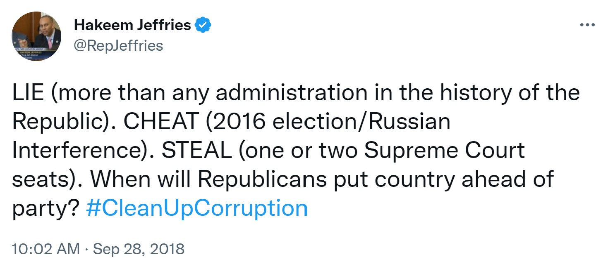The image size is (608, 269).
Task: Click the Hakeem Jeffries display name
Action: (132, 26)
